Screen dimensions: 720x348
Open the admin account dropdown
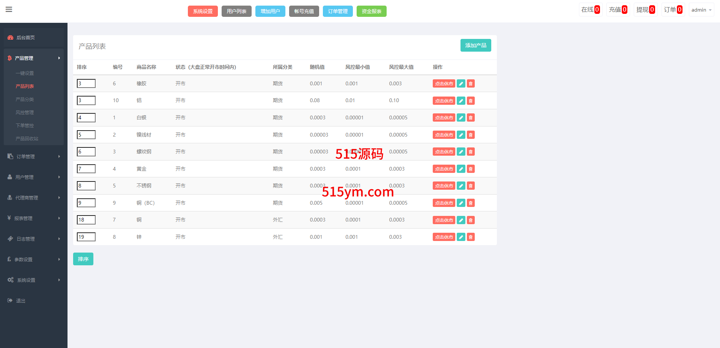pyautogui.click(x=701, y=10)
